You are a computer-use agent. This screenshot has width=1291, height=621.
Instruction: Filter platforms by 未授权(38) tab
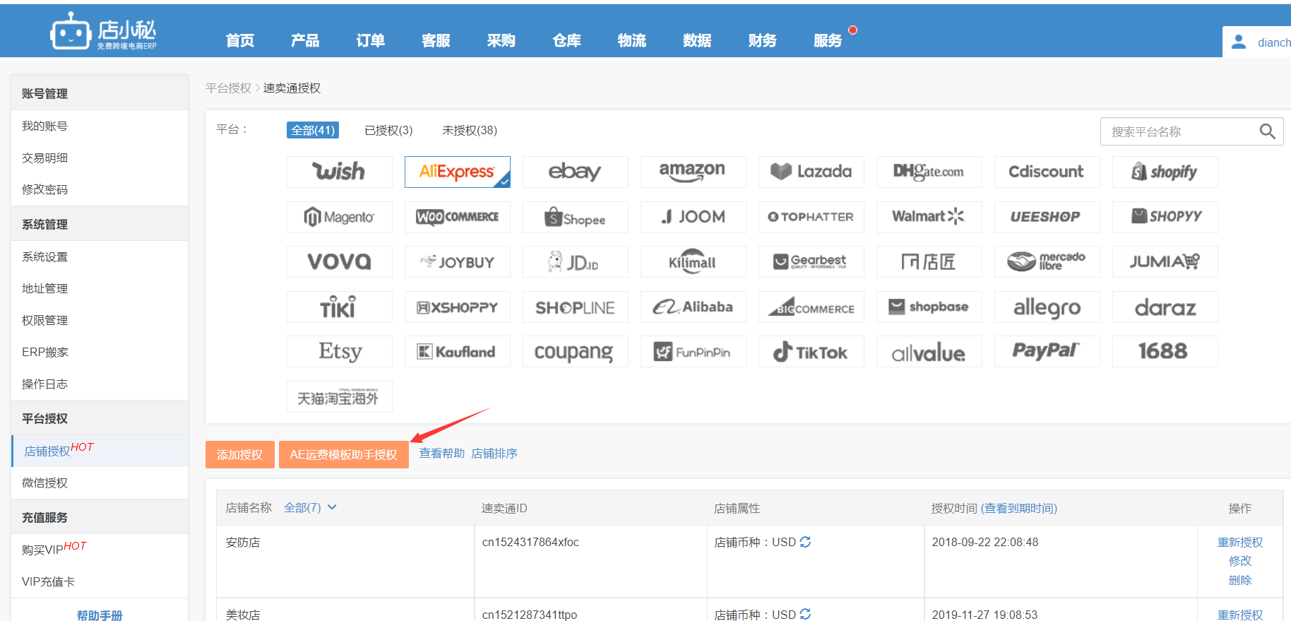click(470, 130)
